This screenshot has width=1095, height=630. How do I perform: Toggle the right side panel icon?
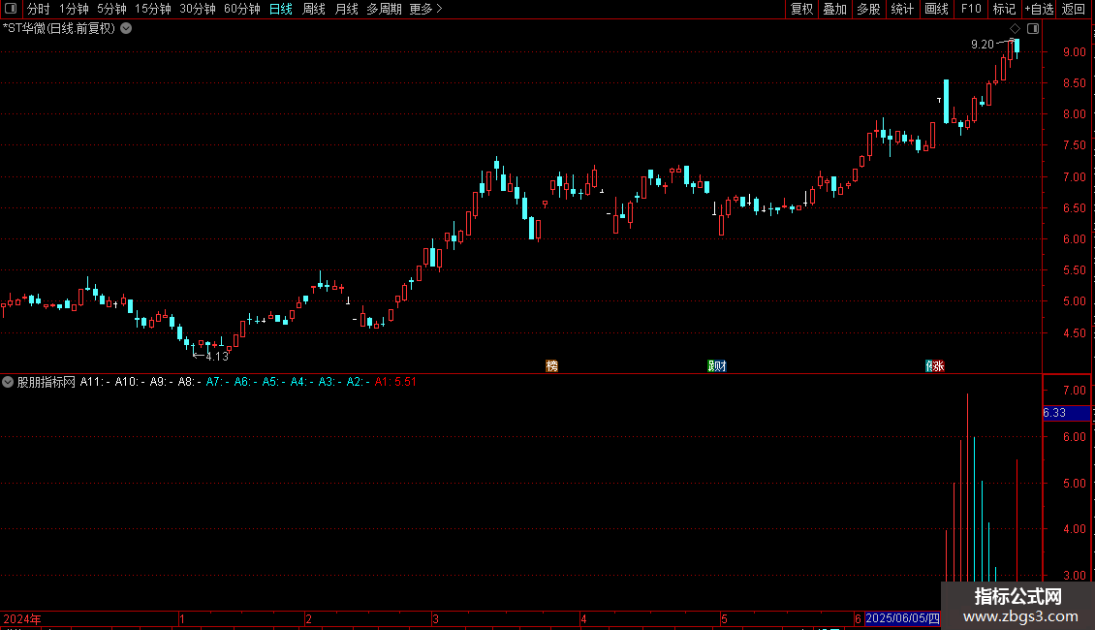coord(1033,29)
